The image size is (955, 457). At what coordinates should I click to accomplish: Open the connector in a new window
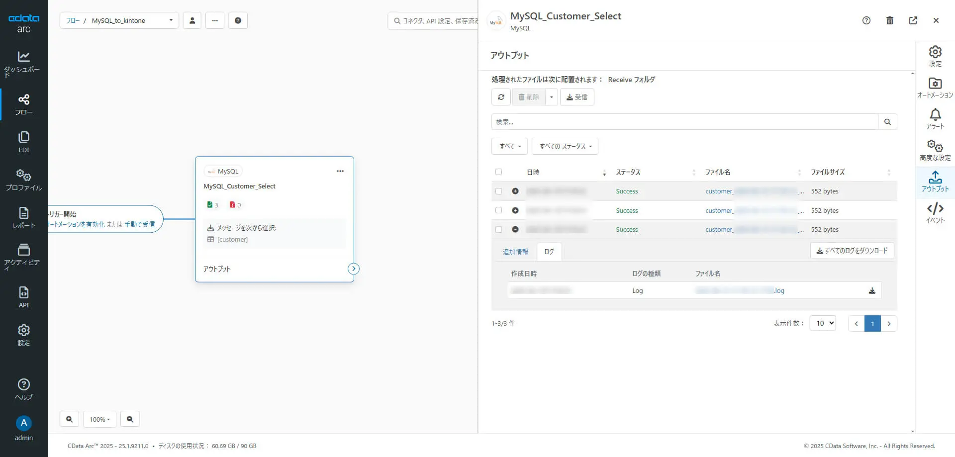(x=913, y=20)
